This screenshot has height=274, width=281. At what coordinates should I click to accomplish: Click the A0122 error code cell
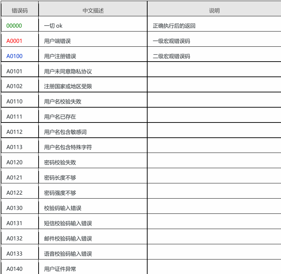click(14, 193)
